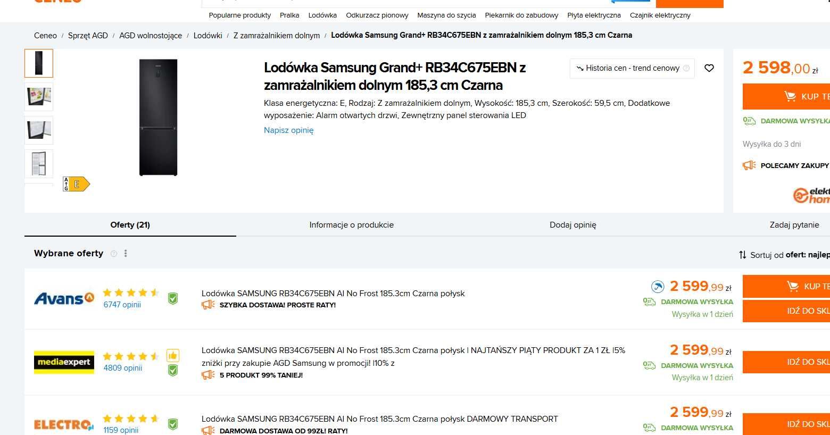The height and width of the screenshot is (435, 830).
Task: Click Electro.pl shop logo
Action: coord(64,425)
